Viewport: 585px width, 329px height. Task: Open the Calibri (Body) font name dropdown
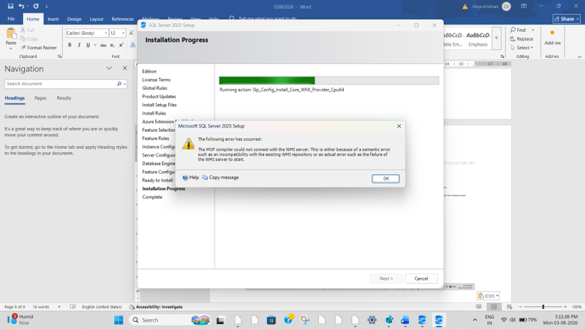[x=106, y=33]
